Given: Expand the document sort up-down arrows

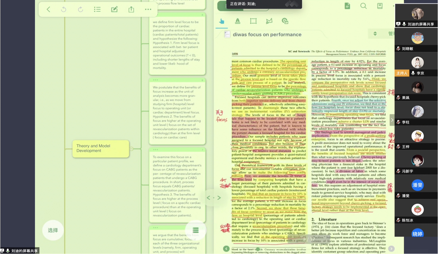Looking at the screenshot, I should [x=375, y=34].
